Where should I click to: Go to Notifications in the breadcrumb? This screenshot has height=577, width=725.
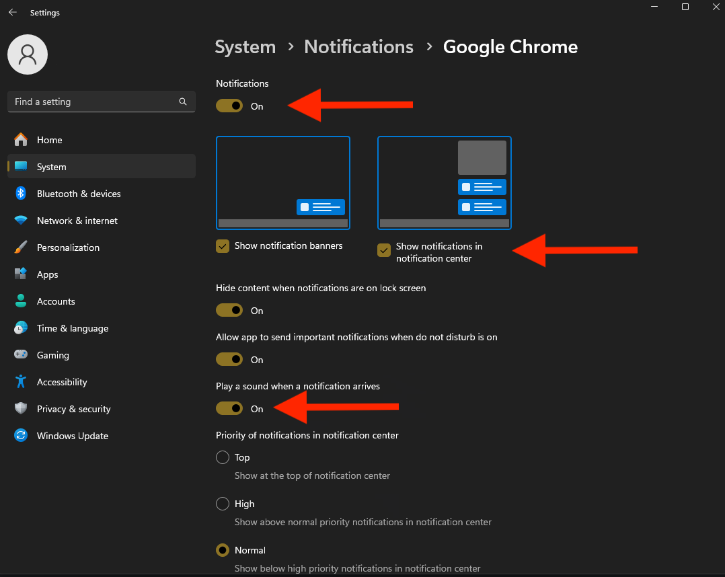[x=359, y=47]
